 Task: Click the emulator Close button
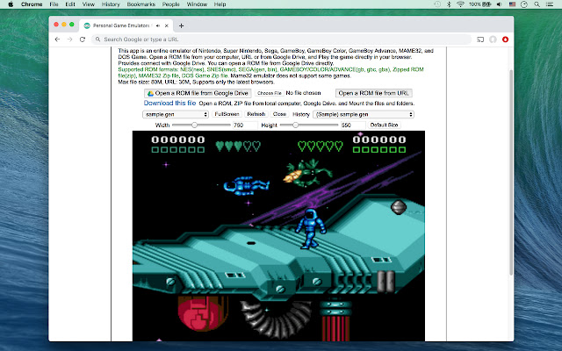[279, 114]
